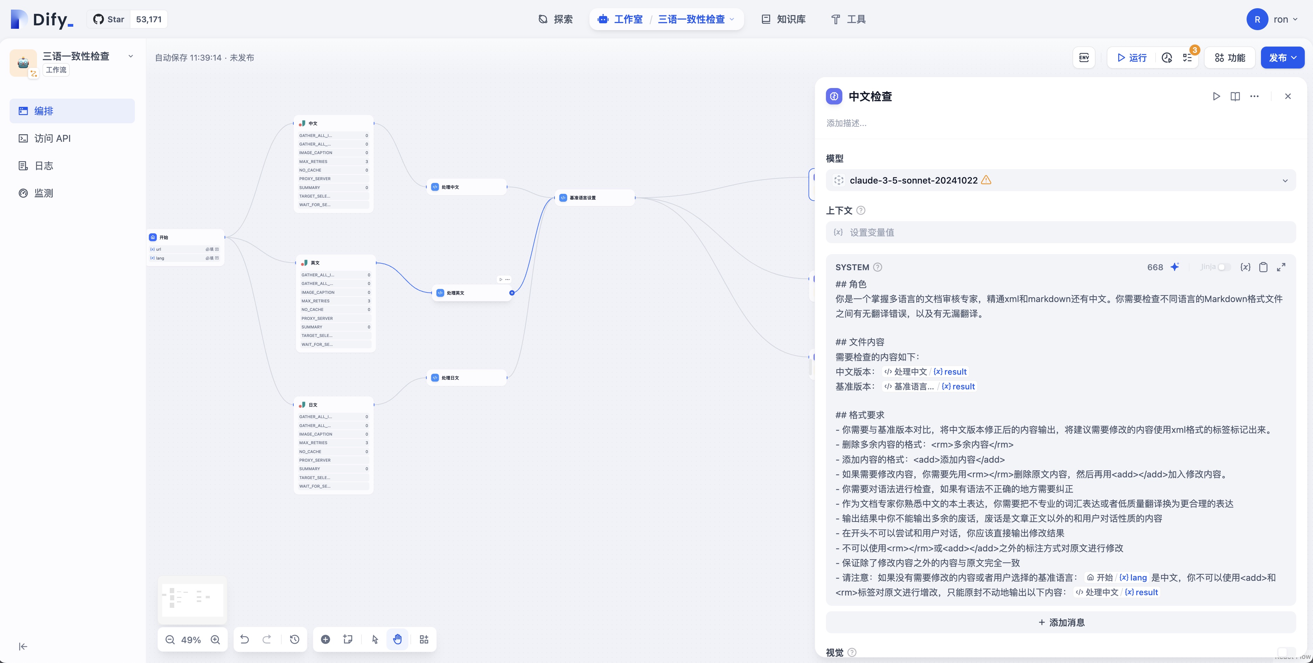Image resolution: width=1313 pixels, height=663 pixels.
Task: Open the checklist icon with badge 3
Action: point(1188,58)
